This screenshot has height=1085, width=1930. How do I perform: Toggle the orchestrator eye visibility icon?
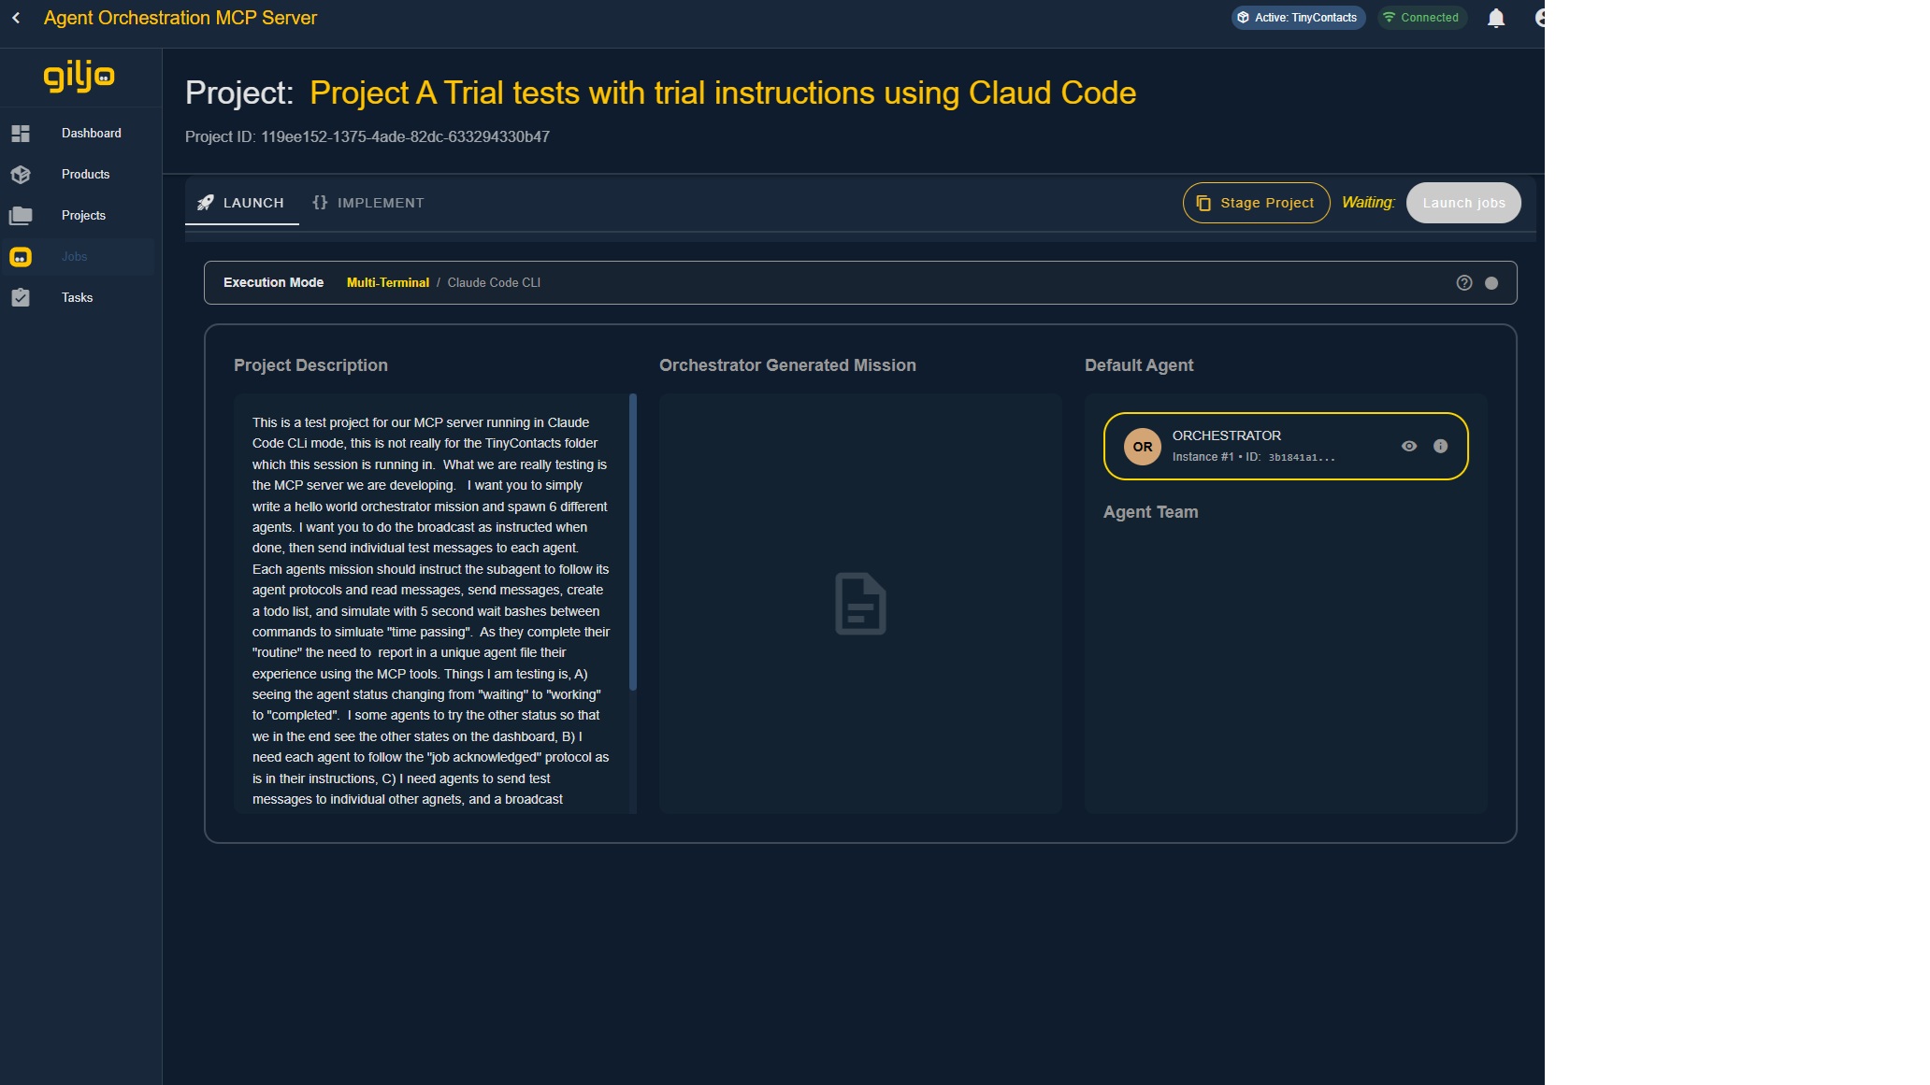pos(1408,447)
